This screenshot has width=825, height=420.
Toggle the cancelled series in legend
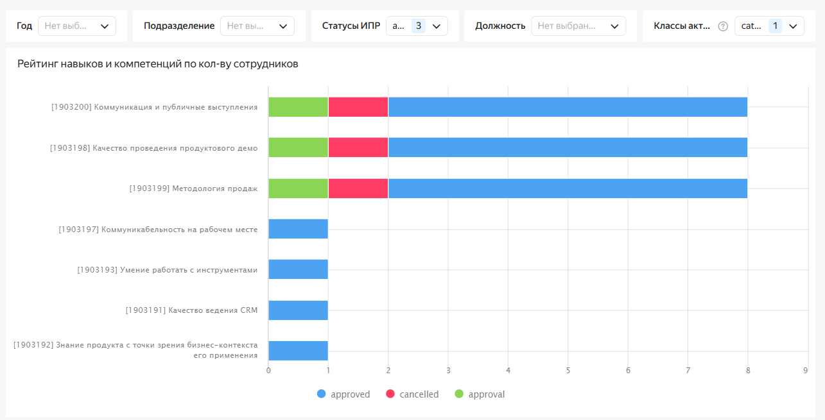419,394
